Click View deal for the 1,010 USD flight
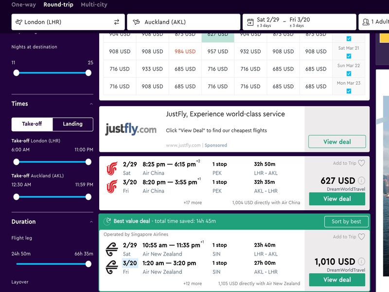Screen dimensions: 389x292 [337, 280]
